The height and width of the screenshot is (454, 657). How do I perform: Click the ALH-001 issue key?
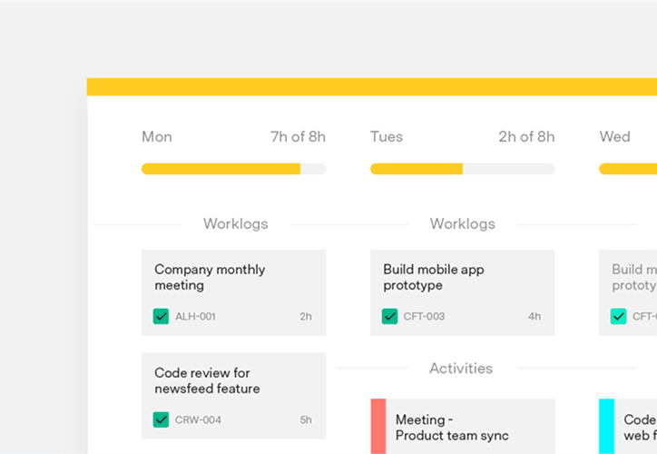pos(195,317)
